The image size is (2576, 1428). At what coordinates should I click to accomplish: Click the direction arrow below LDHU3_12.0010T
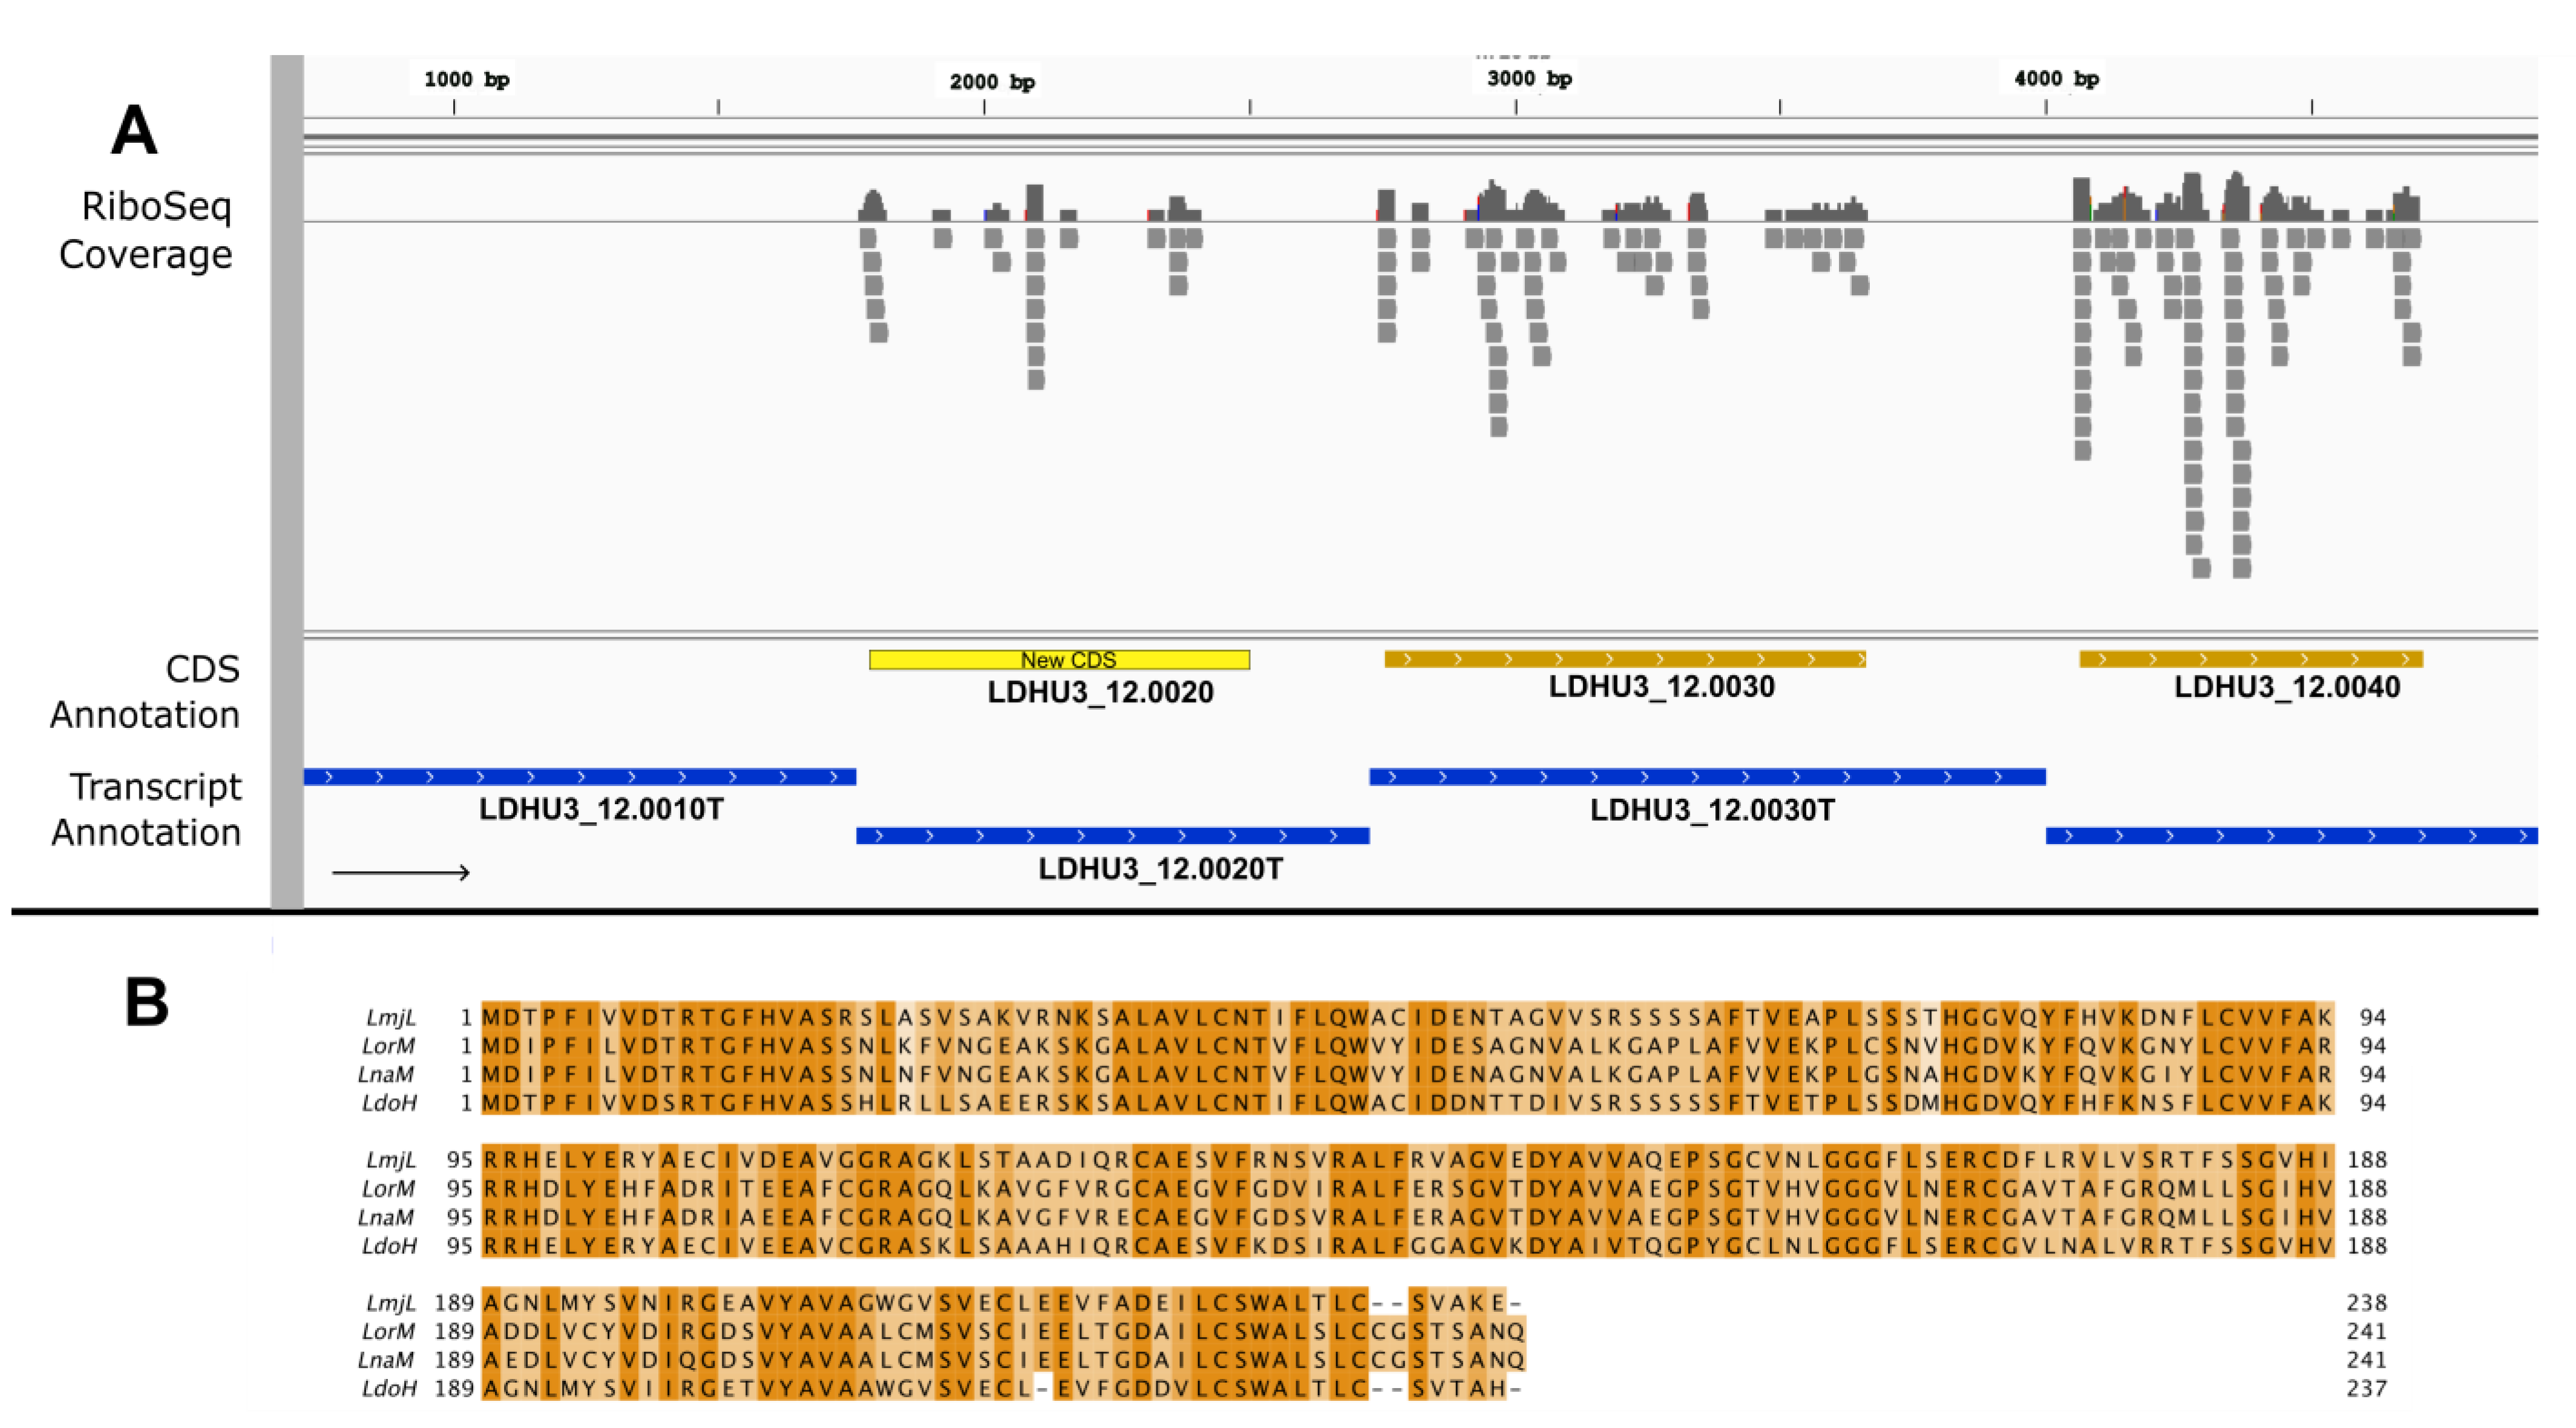(401, 873)
